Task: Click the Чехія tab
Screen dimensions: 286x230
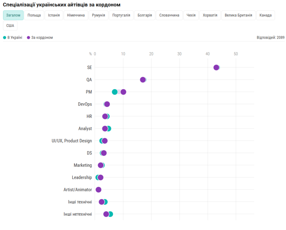Action: [191, 15]
